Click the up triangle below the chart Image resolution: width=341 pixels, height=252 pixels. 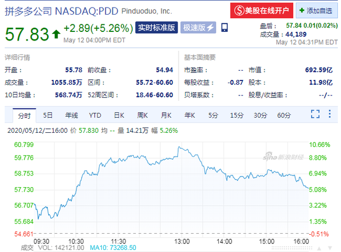(319, 248)
